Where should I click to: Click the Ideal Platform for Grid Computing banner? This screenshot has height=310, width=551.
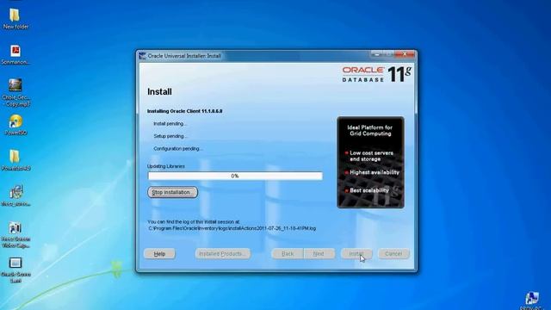click(370, 163)
